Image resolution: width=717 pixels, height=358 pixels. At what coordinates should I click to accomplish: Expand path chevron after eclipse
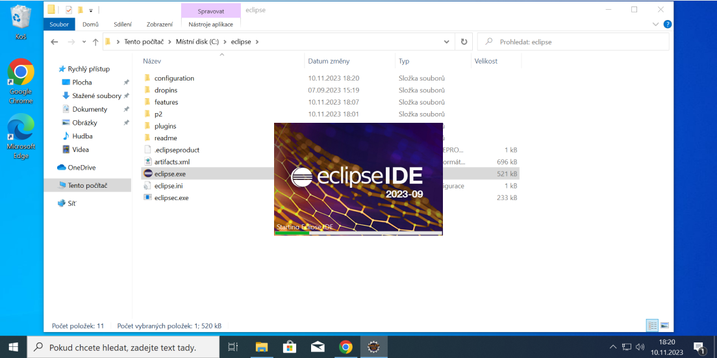257,42
